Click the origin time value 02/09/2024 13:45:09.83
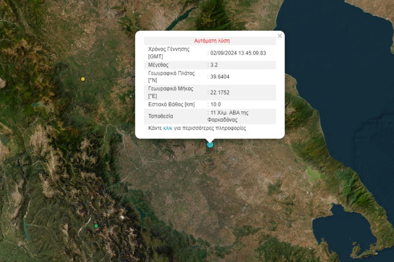 [x=238, y=53]
